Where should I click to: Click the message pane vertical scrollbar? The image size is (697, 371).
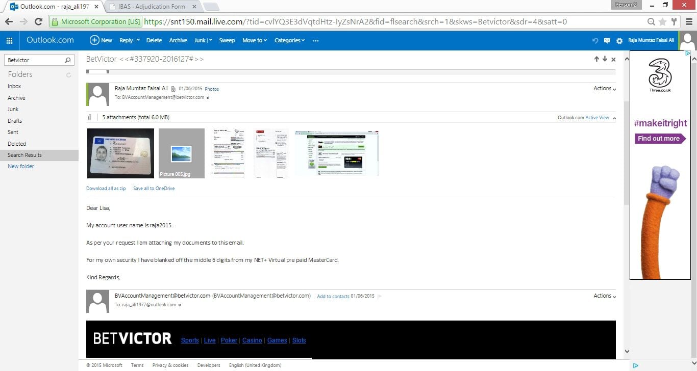tap(627, 153)
